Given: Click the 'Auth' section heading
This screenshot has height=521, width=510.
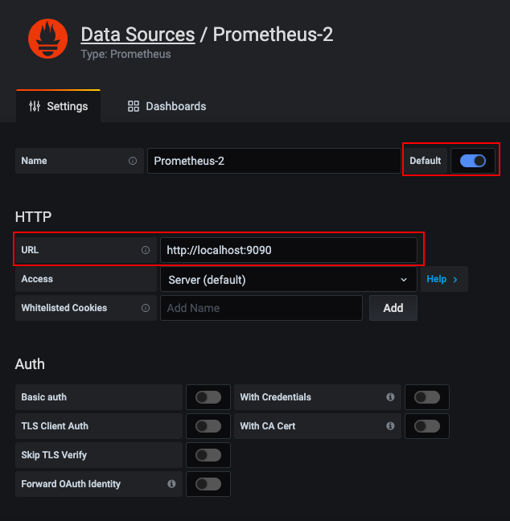Looking at the screenshot, I should [30, 364].
